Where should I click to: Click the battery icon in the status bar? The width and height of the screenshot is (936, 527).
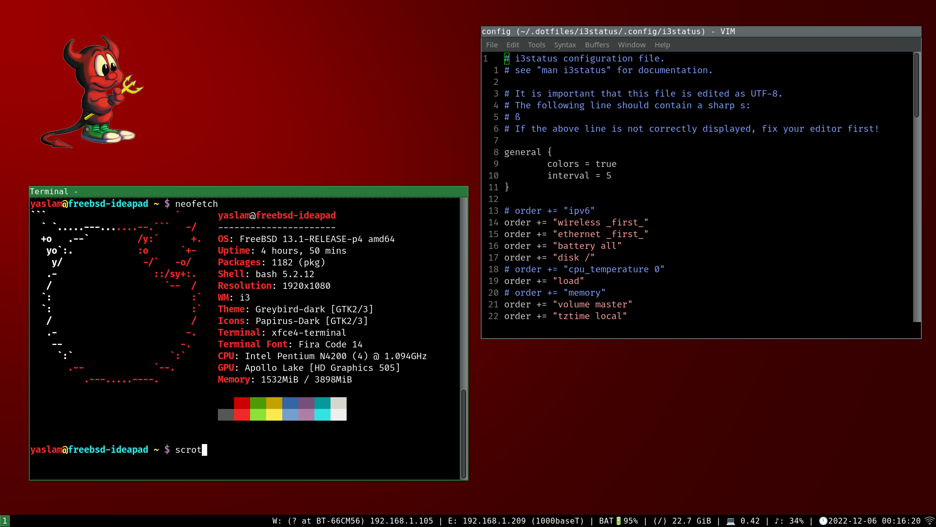(619, 521)
